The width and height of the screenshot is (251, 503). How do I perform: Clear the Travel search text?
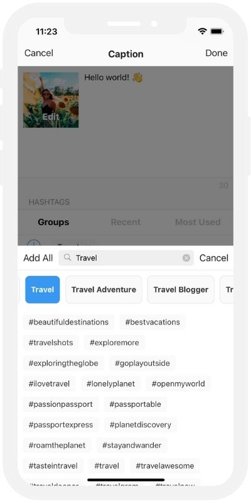pyautogui.click(x=186, y=258)
